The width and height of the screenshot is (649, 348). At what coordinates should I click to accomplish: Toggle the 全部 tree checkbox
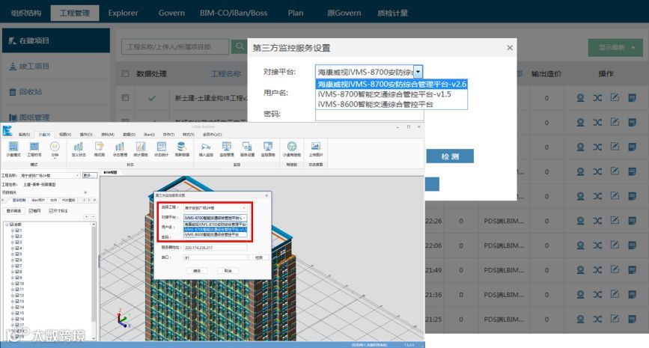tap(11, 225)
